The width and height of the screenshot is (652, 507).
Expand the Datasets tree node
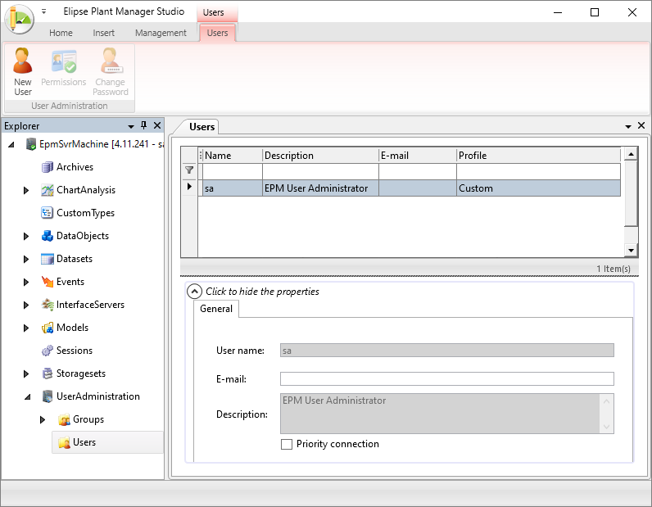(26, 259)
